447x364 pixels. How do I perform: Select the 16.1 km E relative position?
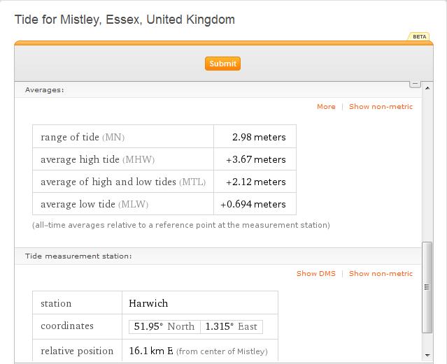click(151, 351)
